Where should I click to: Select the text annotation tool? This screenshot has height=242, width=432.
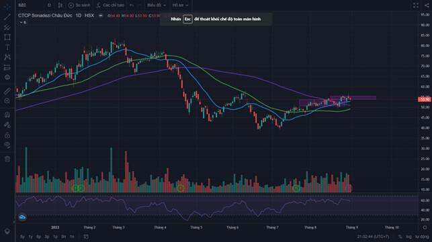7,48
